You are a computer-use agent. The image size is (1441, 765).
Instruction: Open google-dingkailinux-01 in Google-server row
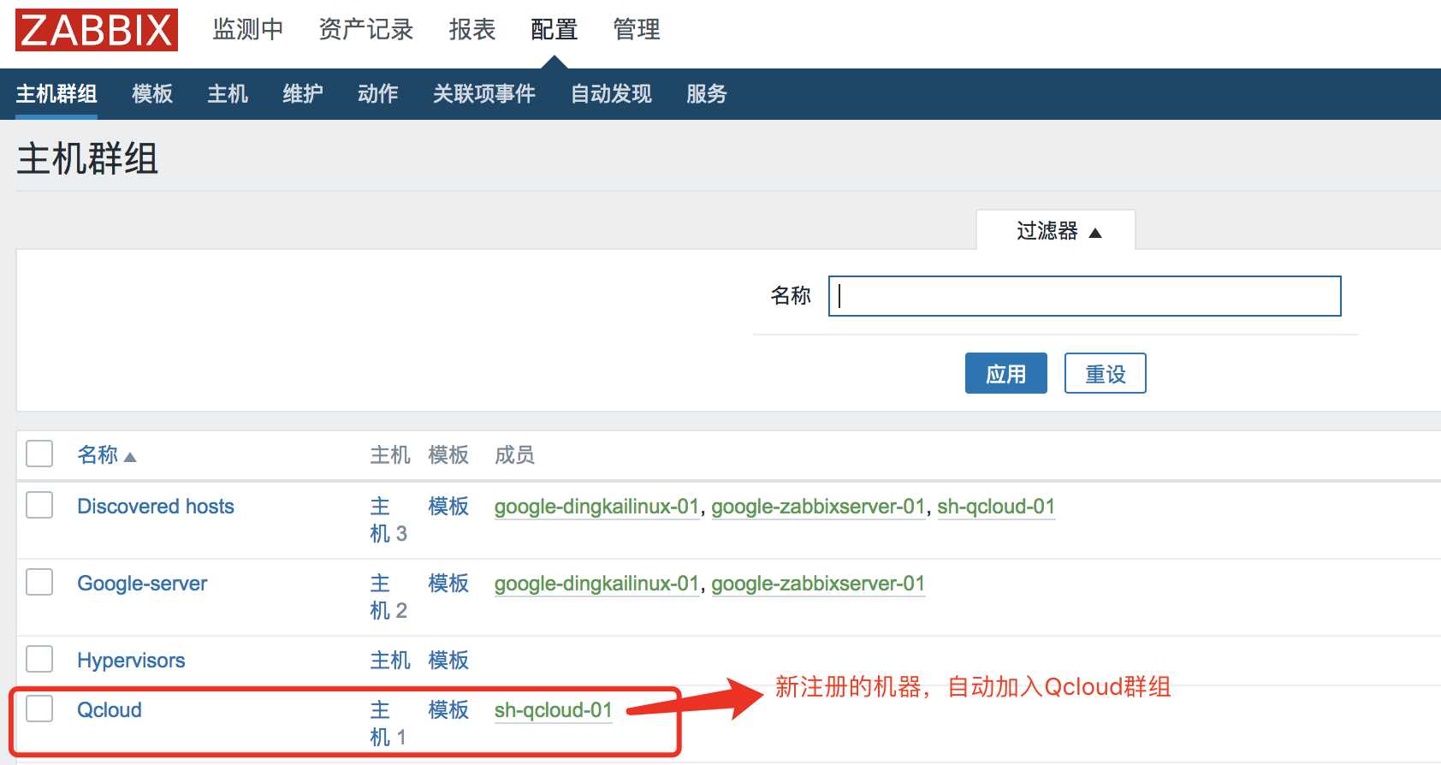coord(597,584)
